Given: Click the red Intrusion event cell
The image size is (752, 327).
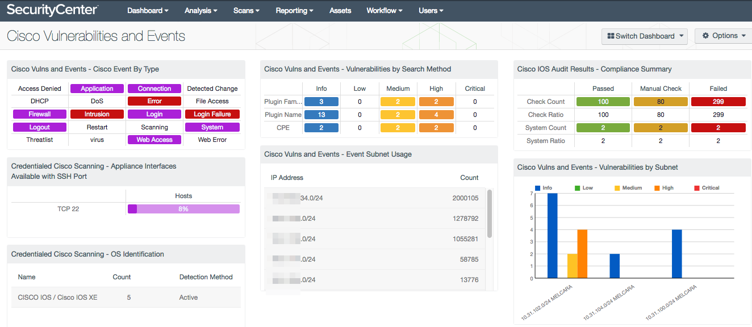Looking at the screenshot, I should pyautogui.click(x=97, y=114).
